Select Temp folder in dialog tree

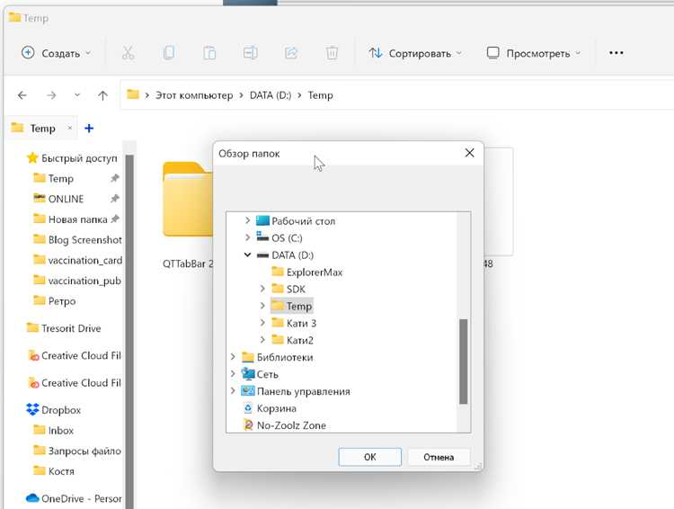[291, 306]
